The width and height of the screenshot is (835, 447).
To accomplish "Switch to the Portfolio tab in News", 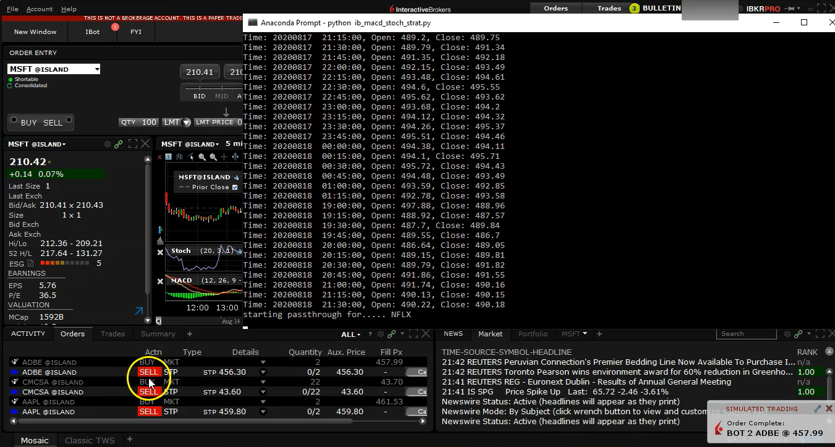I will pos(533,334).
